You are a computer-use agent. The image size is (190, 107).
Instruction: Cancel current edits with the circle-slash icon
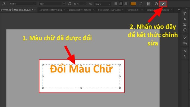tap(156, 4)
